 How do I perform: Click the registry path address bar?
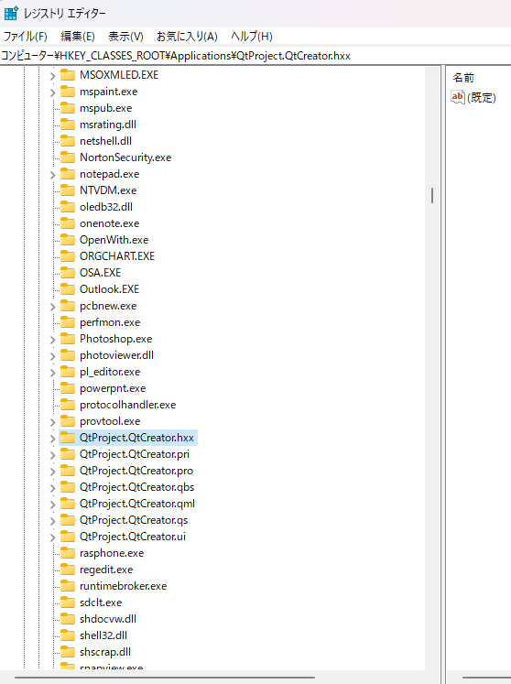pyautogui.click(x=255, y=56)
